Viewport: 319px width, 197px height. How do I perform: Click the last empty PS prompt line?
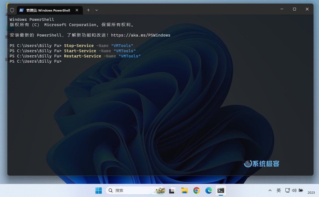coord(35,61)
